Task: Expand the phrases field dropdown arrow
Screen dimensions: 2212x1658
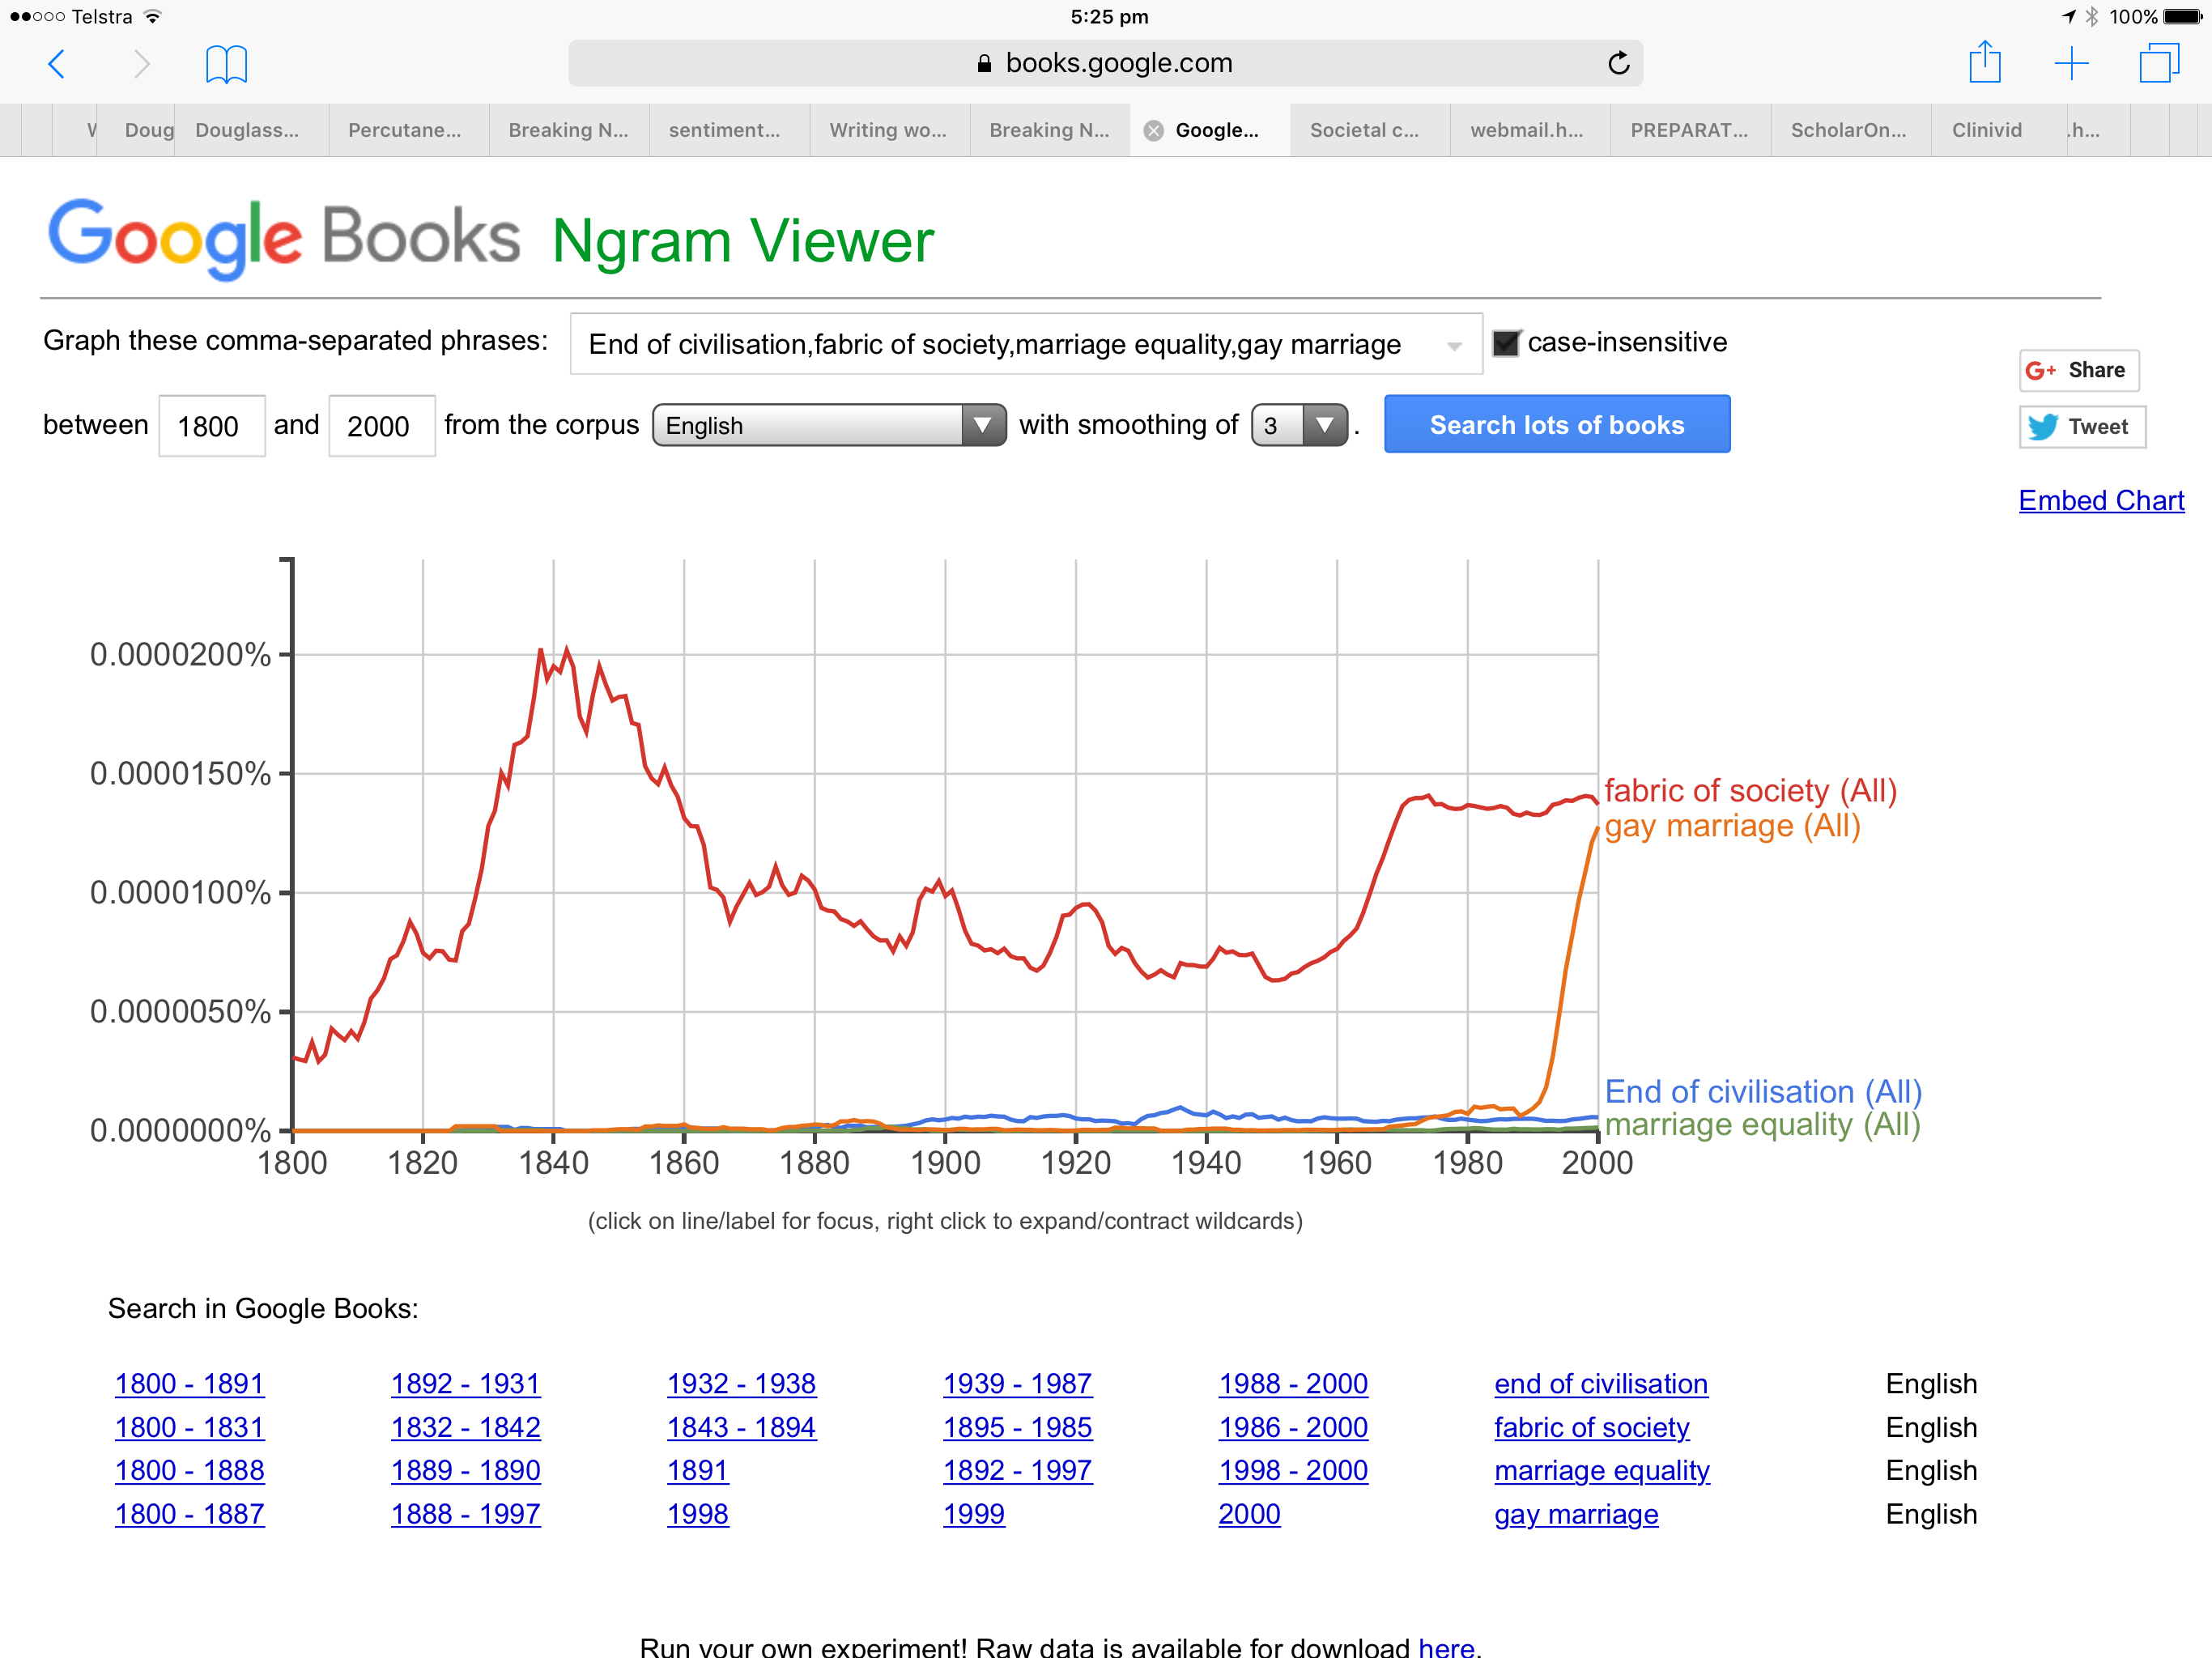Action: tap(1454, 345)
